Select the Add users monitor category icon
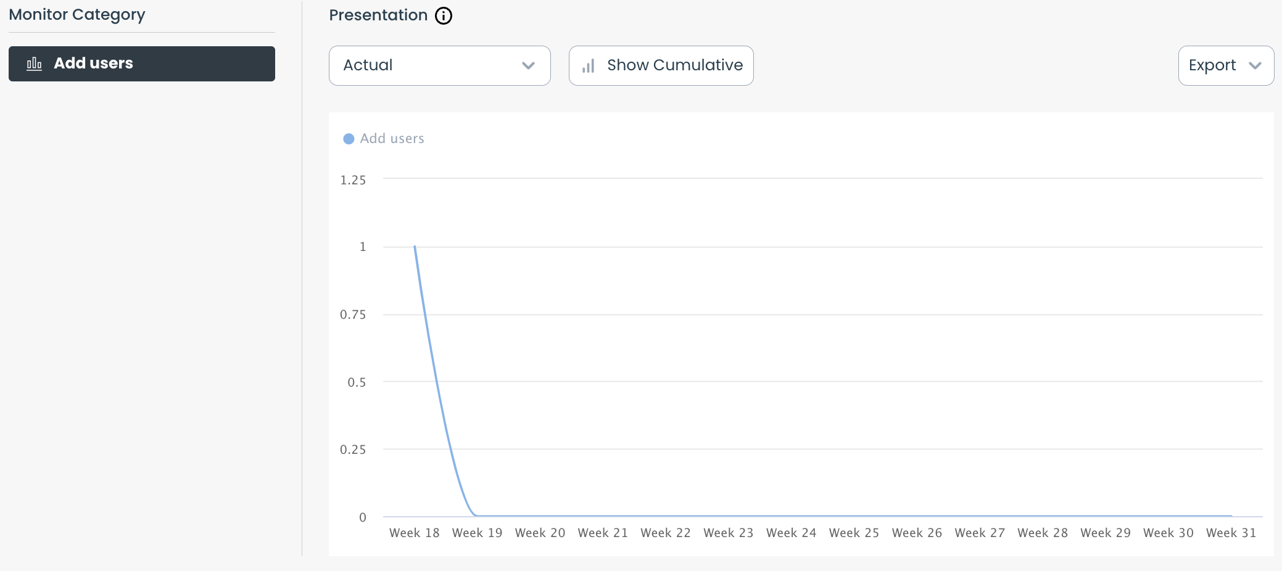 pyautogui.click(x=35, y=64)
